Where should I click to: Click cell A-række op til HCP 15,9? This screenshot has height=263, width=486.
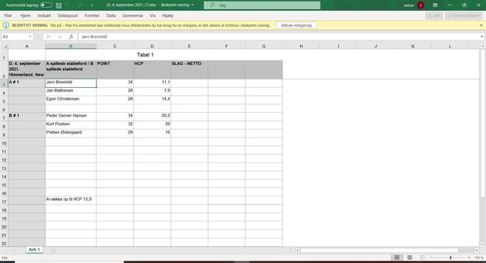click(71, 199)
